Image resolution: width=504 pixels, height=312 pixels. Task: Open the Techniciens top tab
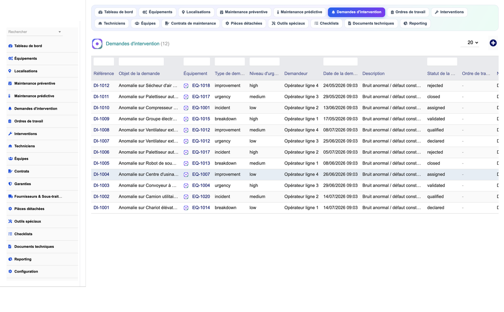(x=112, y=24)
